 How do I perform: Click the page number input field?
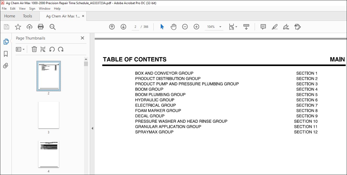tap(135, 27)
